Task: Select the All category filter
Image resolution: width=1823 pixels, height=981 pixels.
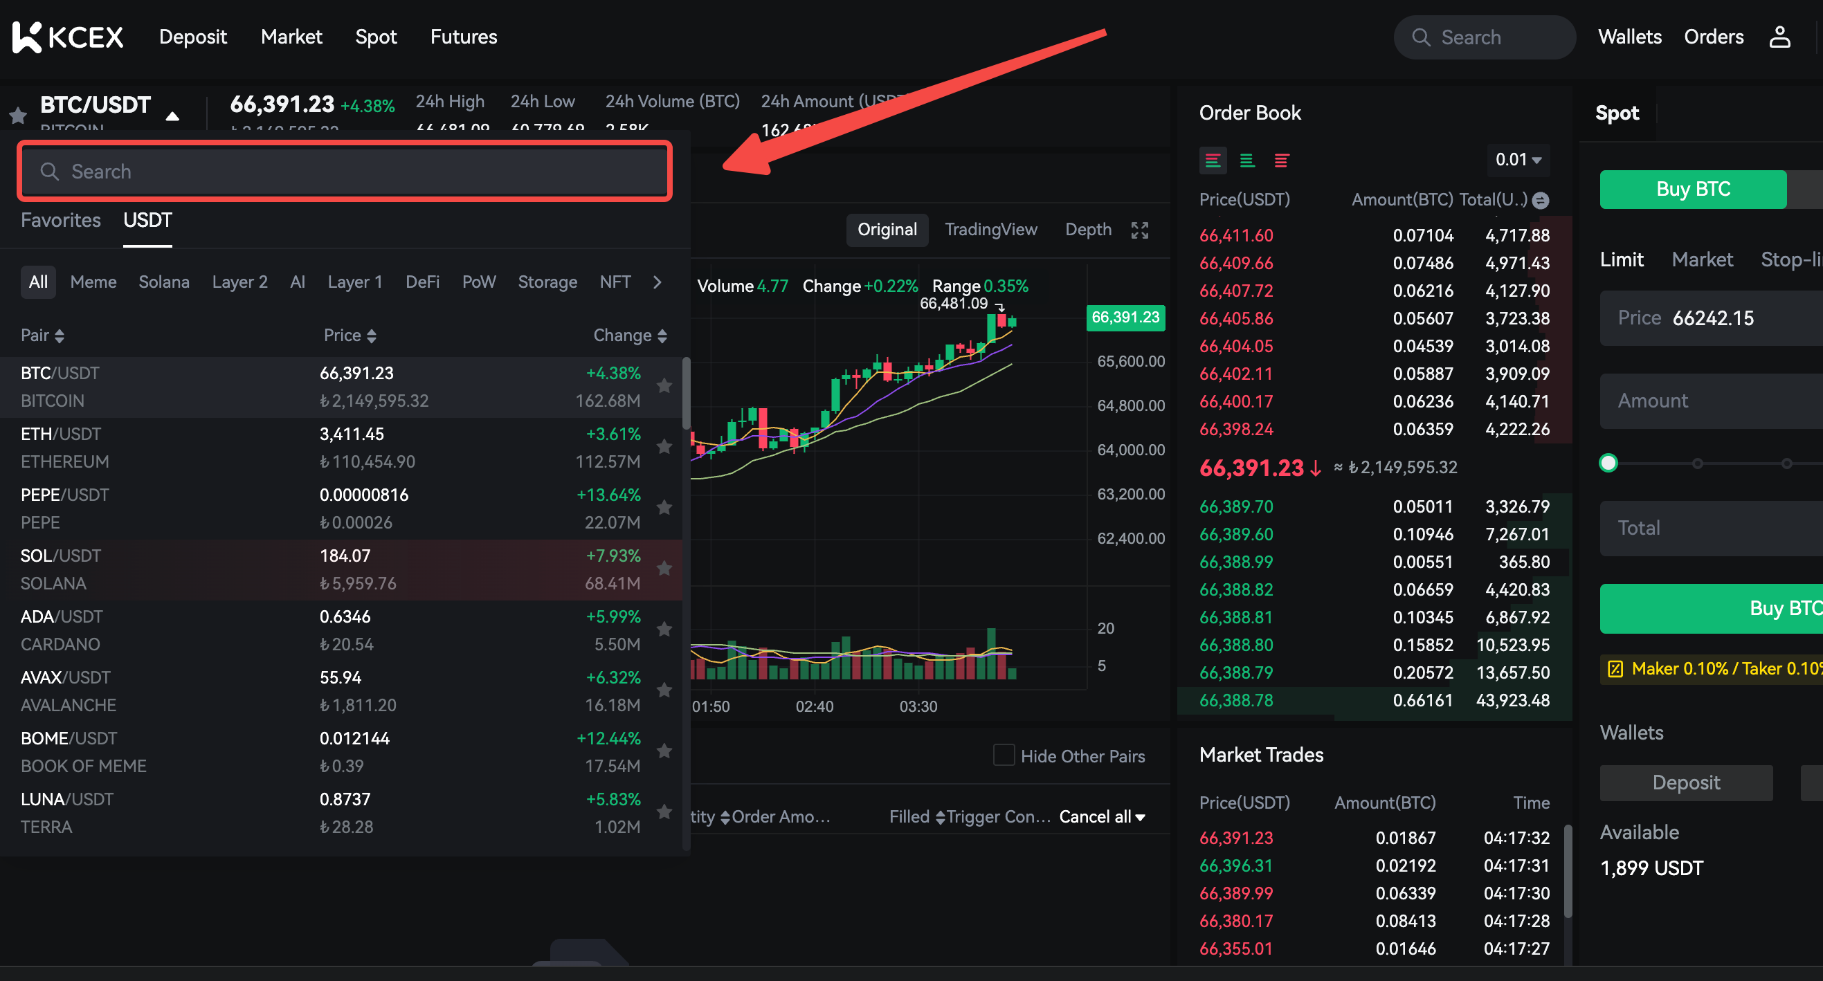Action: coord(38,282)
